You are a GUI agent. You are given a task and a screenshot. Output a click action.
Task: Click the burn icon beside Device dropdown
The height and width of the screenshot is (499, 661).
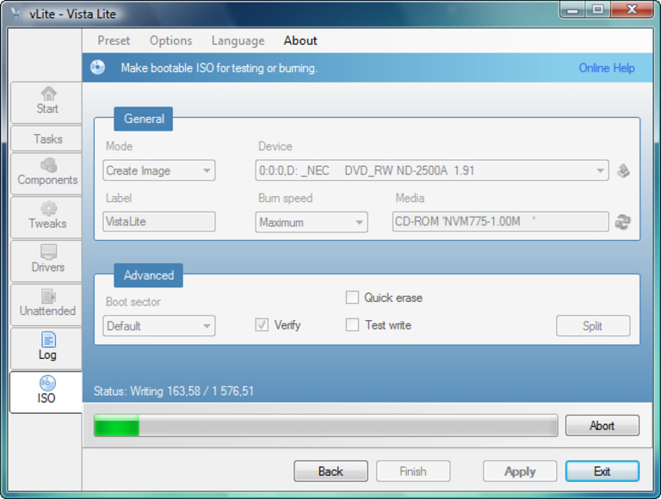623,170
